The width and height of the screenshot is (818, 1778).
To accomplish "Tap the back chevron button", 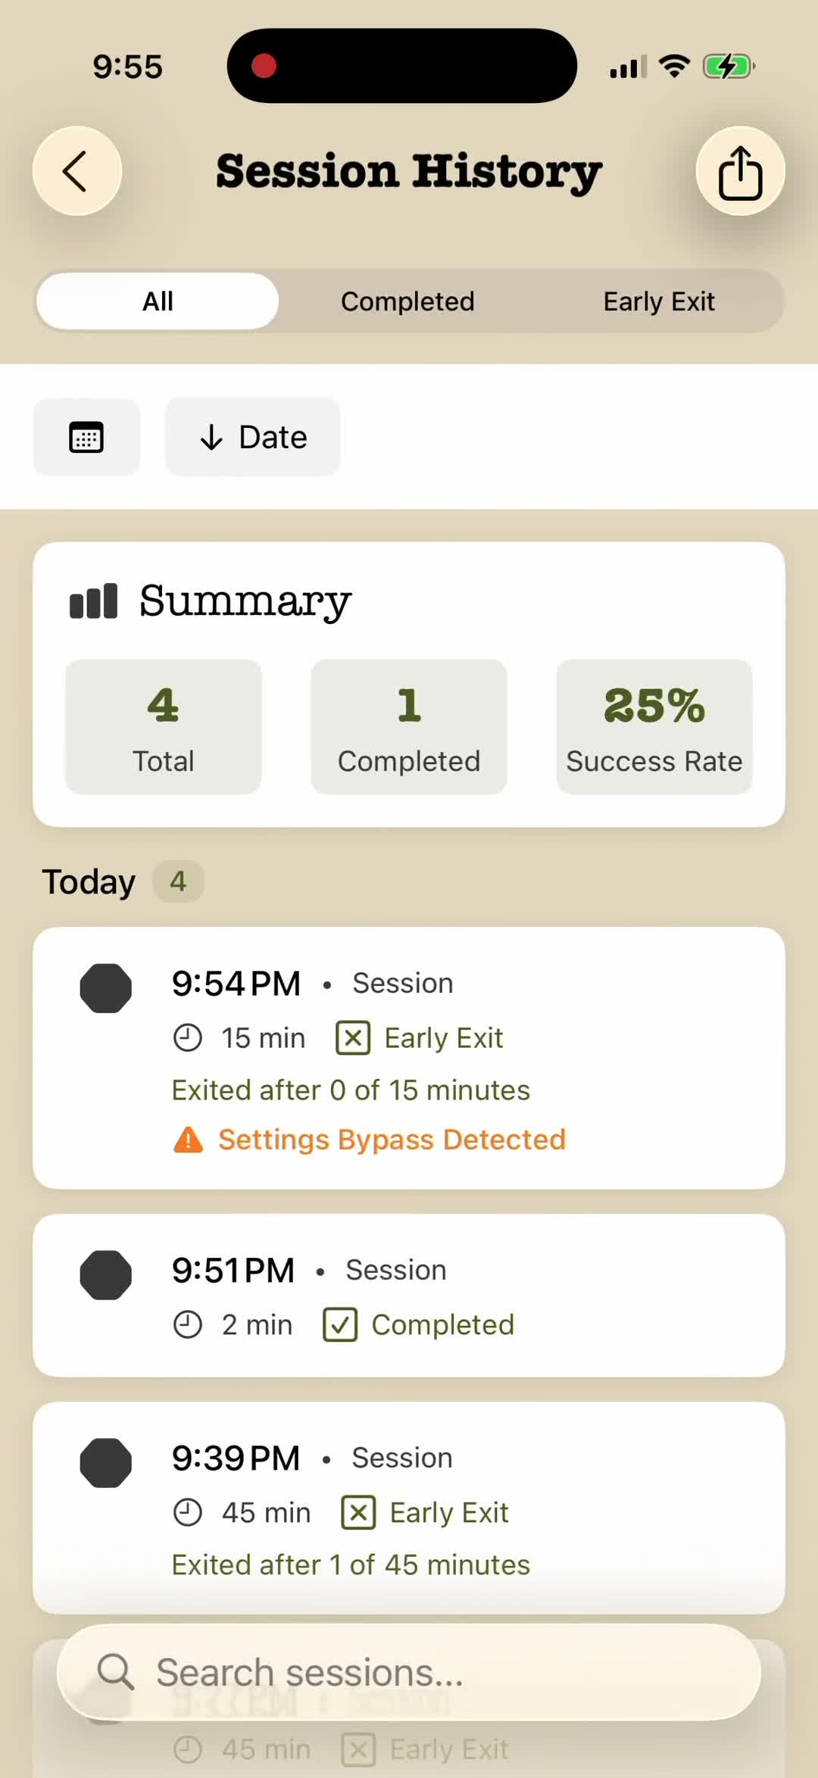I will (76, 171).
